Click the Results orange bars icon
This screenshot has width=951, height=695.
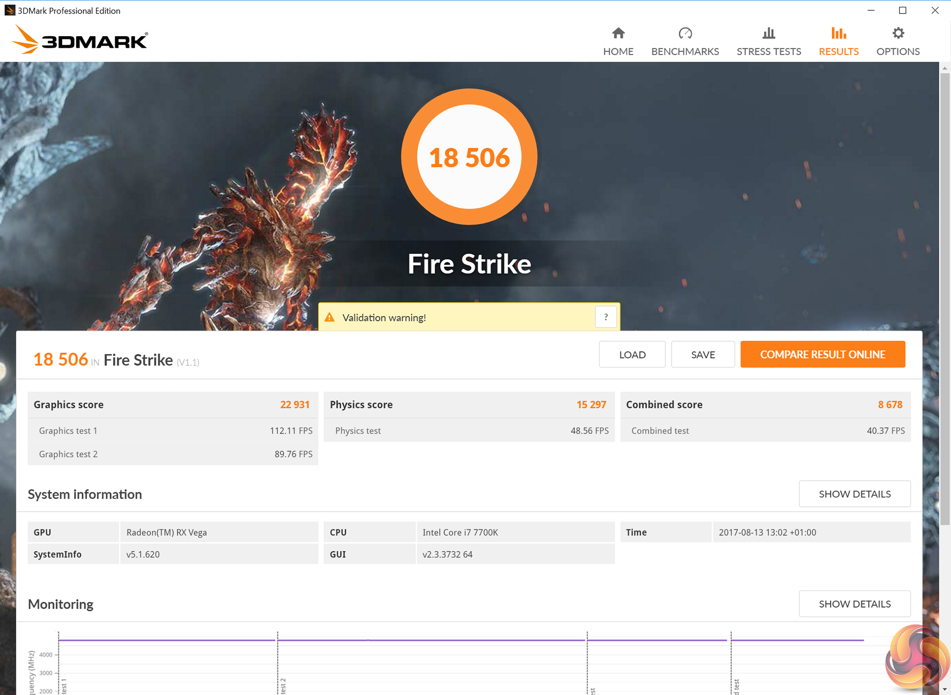pyautogui.click(x=838, y=33)
